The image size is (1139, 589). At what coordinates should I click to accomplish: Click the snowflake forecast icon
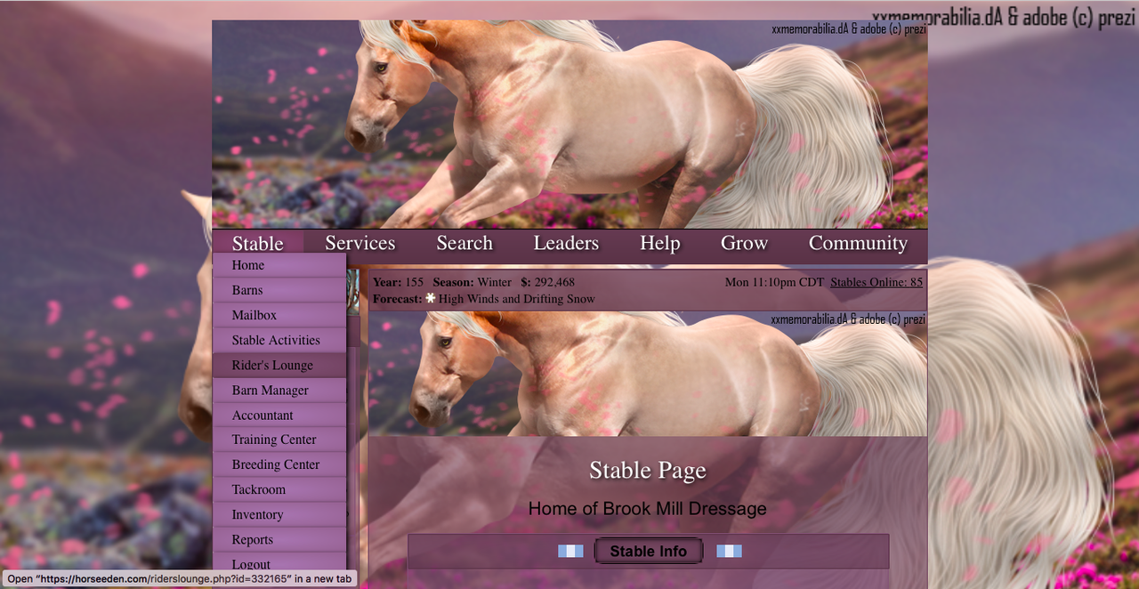coord(431,299)
